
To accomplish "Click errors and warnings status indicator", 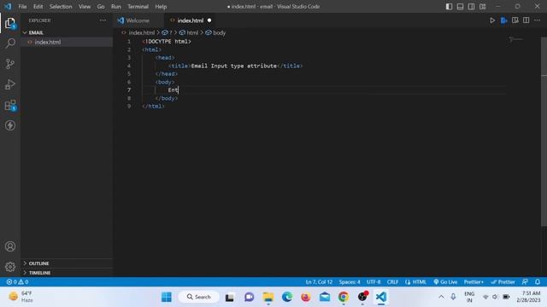I will coord(17,282).
